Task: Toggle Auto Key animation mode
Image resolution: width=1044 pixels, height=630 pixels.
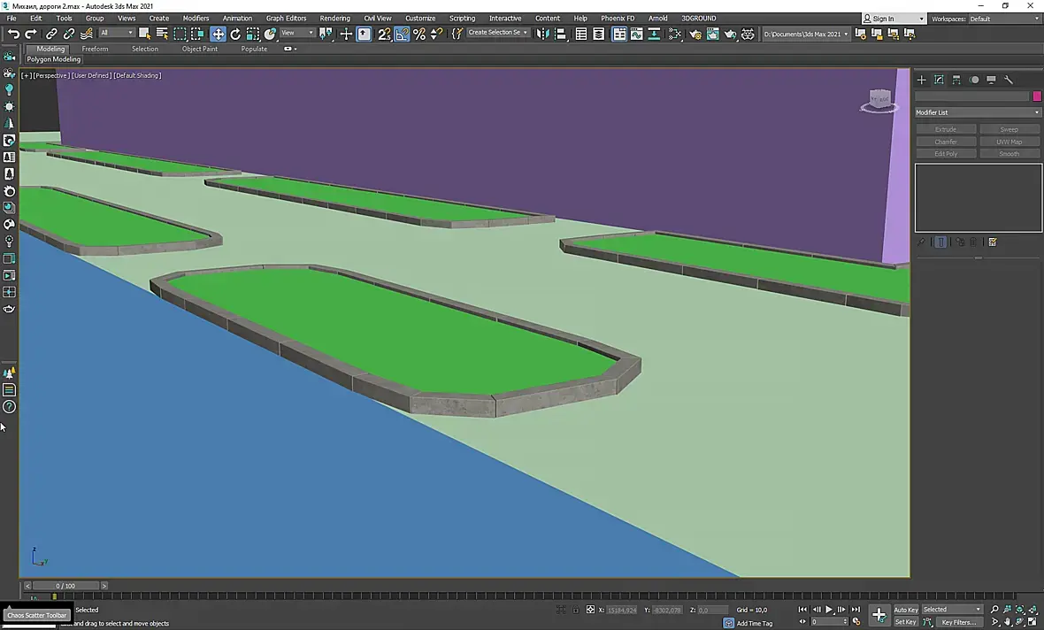Action: pyautogui.click(x=905, y=610)
